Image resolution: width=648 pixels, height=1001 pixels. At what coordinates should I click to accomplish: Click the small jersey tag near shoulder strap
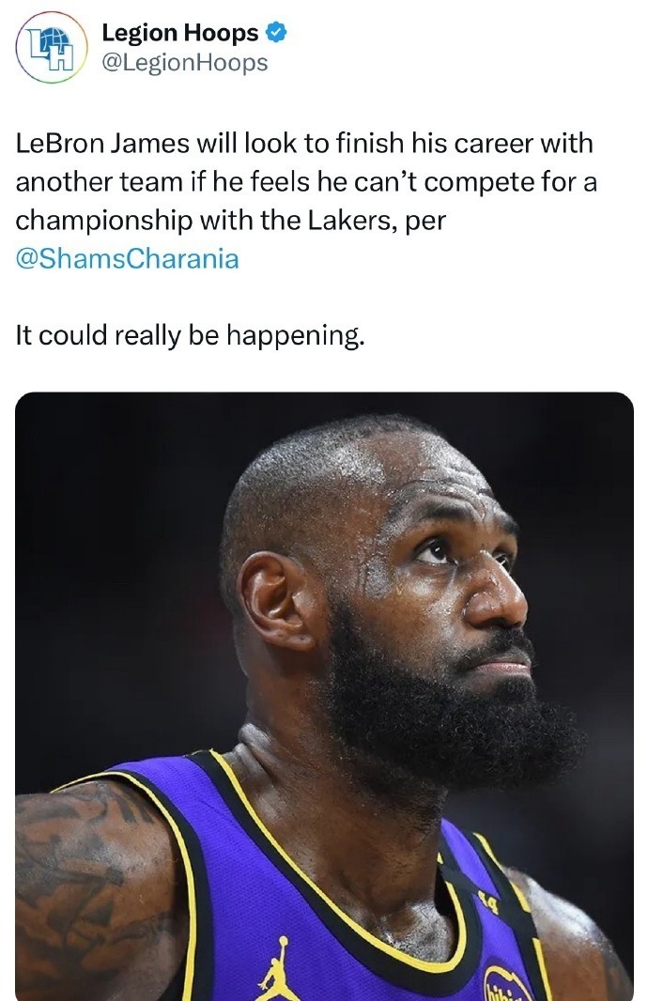pos(489,902)
